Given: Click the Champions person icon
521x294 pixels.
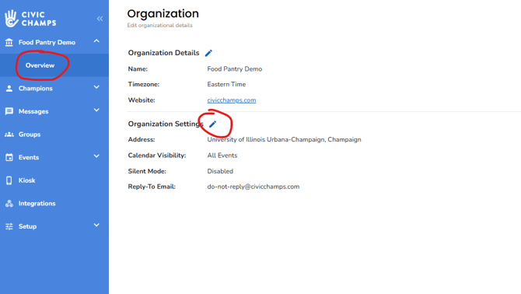Looking at the screenshot, I should click(9, 89).
